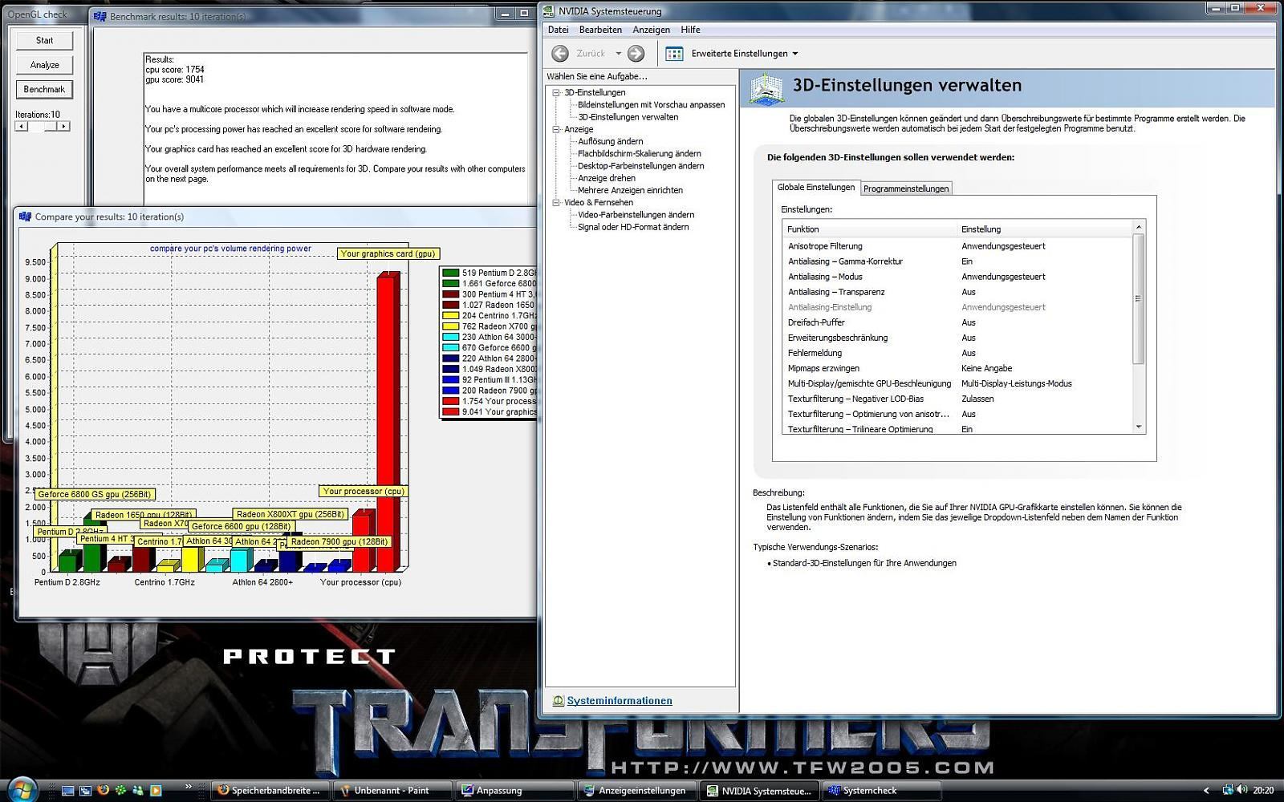Collapse the Video & Fernsehen tree node
The height and width of the screenshot is (802, 1284).
[555, 203]
